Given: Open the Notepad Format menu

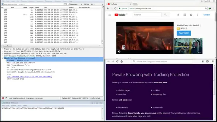Looking at the screenshot, I should pos(14,106).
